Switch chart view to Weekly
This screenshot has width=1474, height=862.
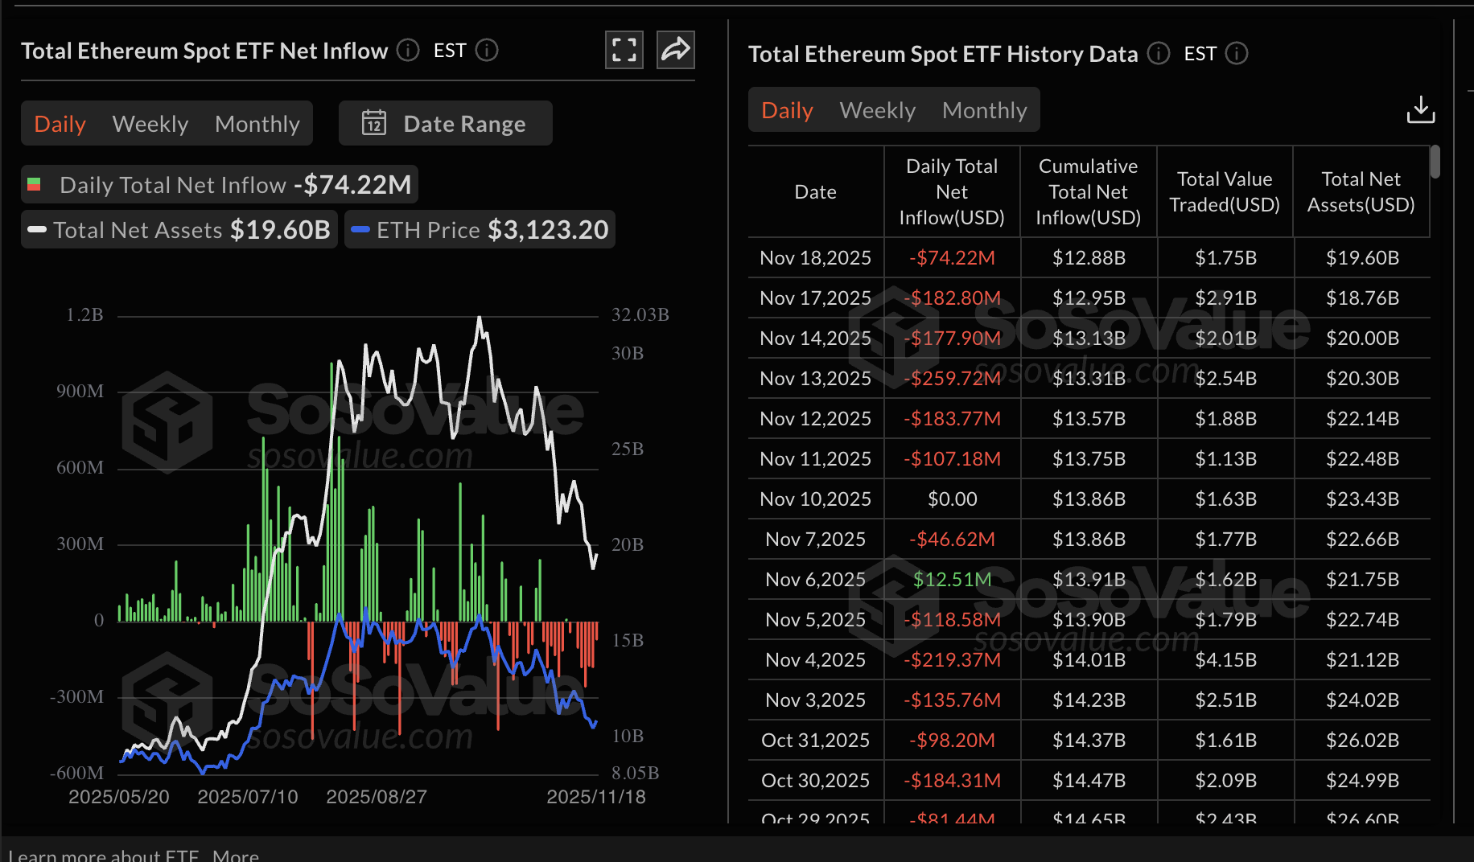tap(150, 123)
